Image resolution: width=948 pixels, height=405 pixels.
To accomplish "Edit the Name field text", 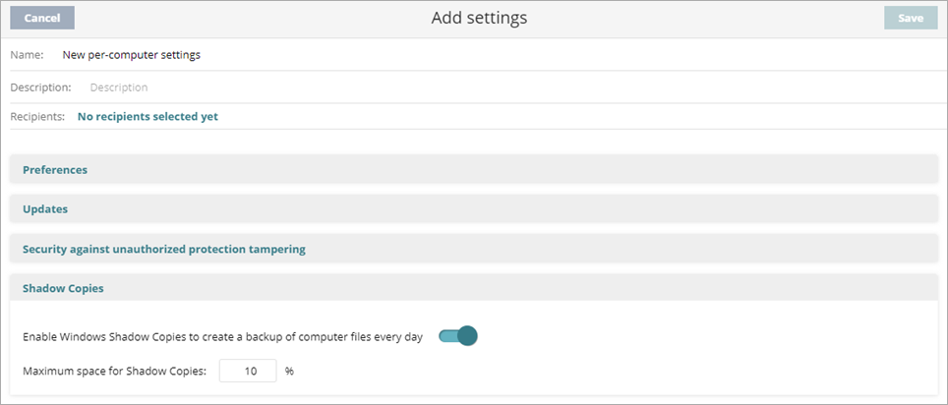I will pos(132,55).
